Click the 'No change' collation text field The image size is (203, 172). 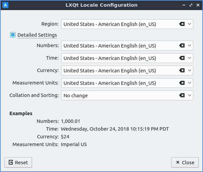[x=118, y=96]
